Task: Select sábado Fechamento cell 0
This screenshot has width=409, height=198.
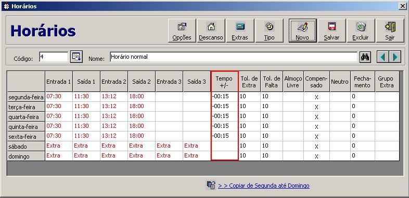Action: tap(363, 146)
